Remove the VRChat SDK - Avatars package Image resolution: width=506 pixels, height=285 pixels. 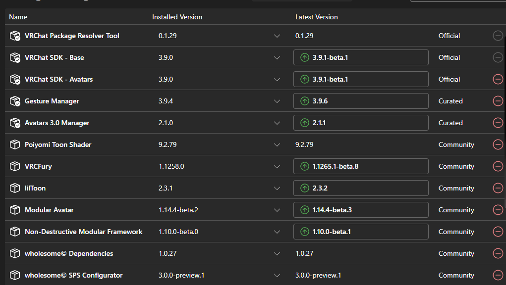pyautogui.click(x=498, y=79)
